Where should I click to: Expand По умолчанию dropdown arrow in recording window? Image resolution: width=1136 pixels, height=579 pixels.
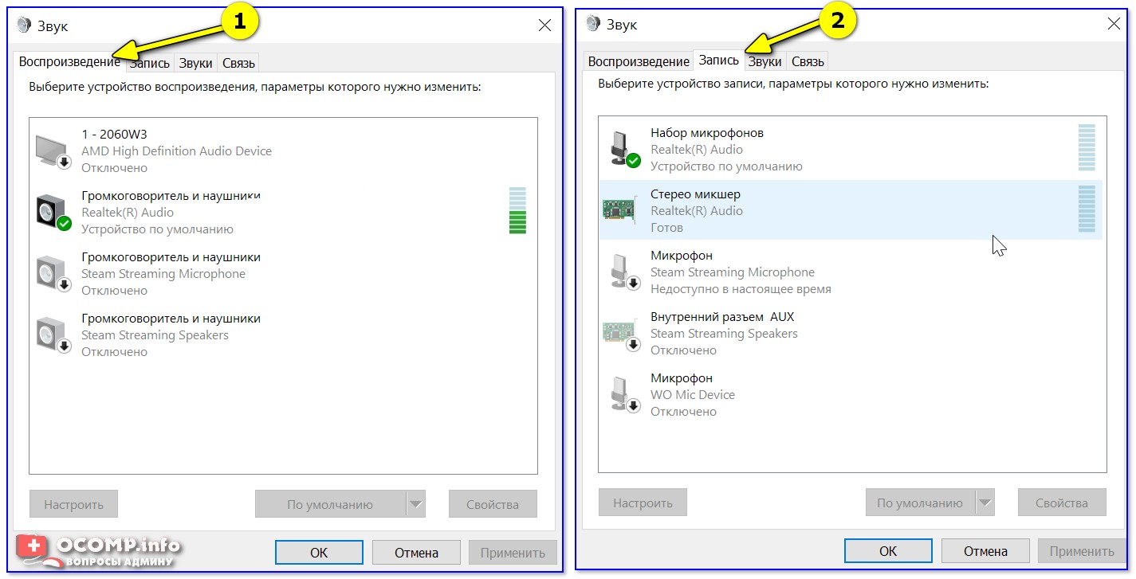click(985, 503)
